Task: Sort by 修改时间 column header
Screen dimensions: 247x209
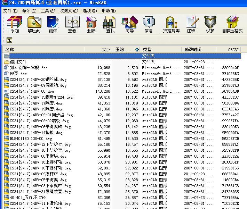Action: pos(199,50)
